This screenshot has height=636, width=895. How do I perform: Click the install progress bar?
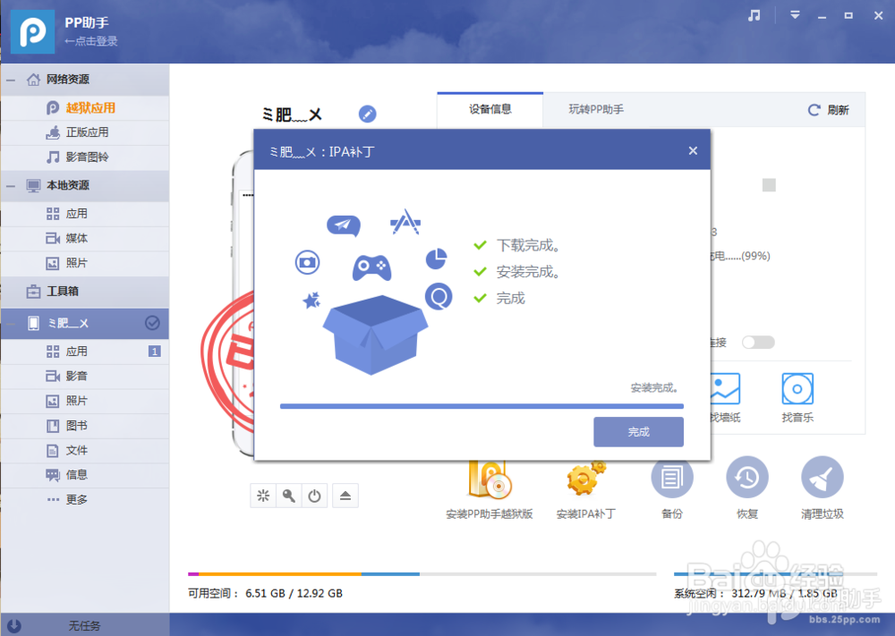click(x=482, y=406)
